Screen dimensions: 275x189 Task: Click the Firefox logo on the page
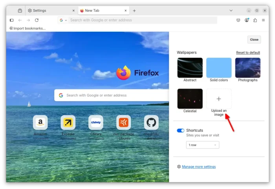pos(123,73)
